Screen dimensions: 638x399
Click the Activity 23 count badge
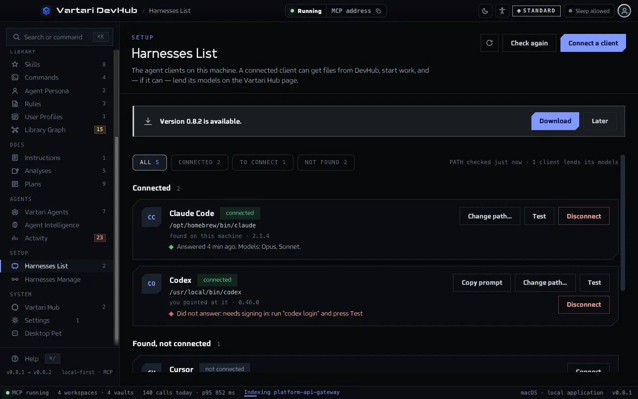pyautogui.click(x=100, y=238)
